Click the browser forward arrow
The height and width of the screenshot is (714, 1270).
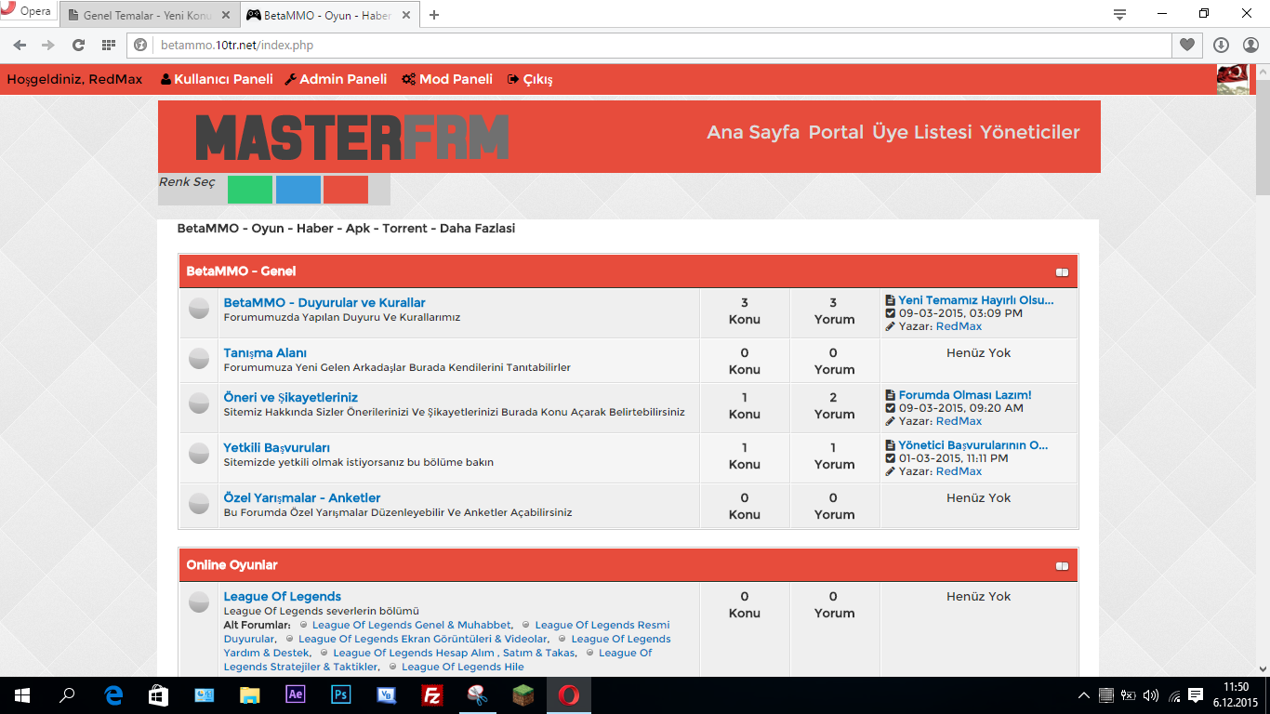point(49,45)
